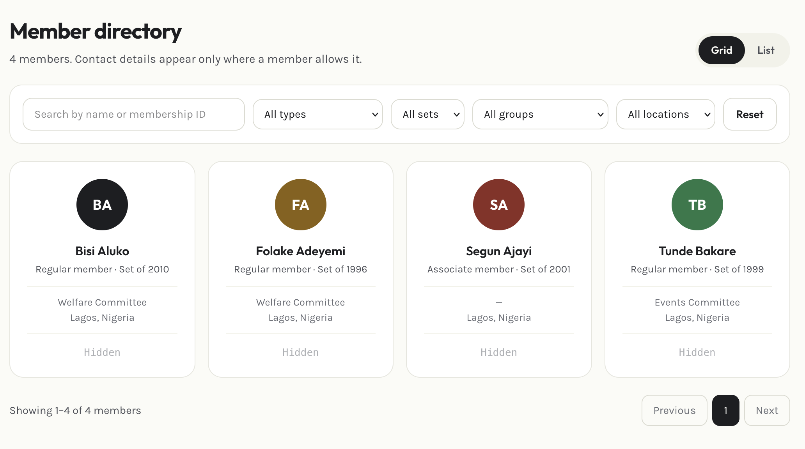Image resolution: width=805 pixels, height=449 pixels.
Task: Select the Segun Ajayi name
Action: (x=499, y=251)
